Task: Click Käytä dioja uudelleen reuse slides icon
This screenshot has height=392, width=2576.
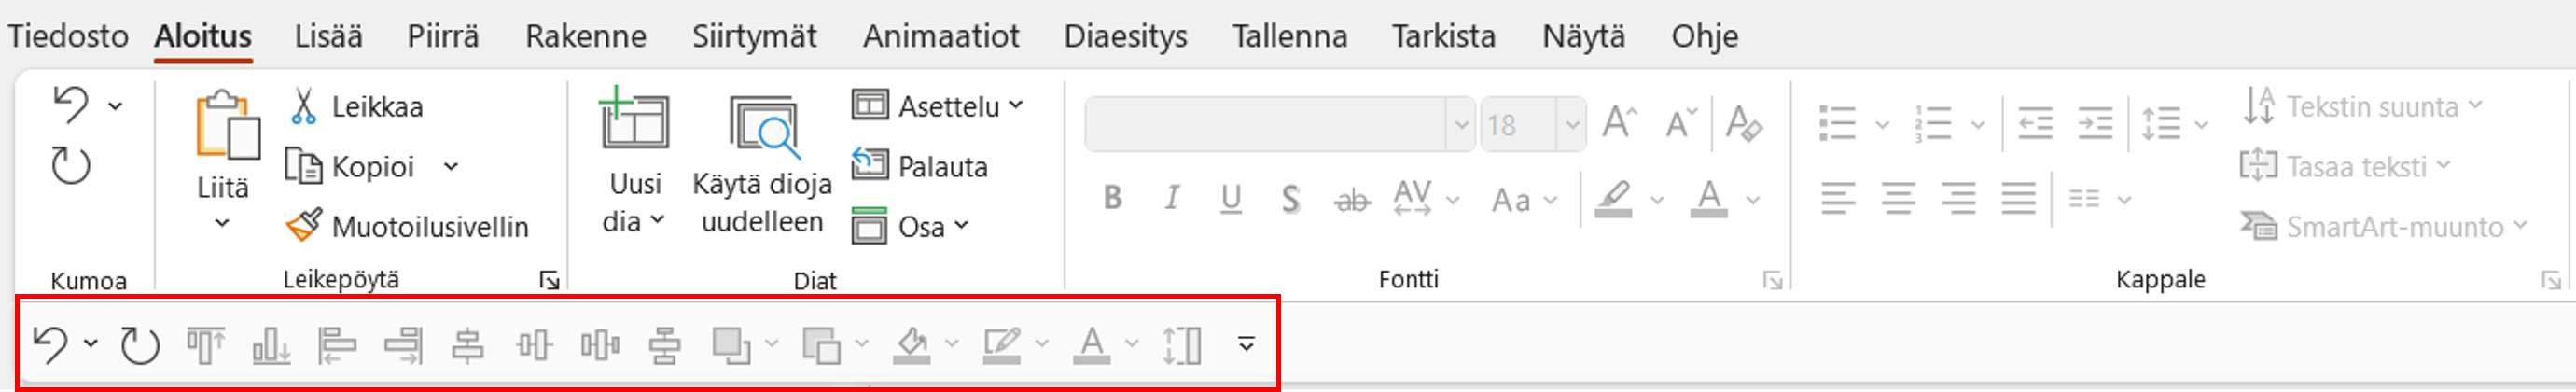Action: tap(764, 130)
